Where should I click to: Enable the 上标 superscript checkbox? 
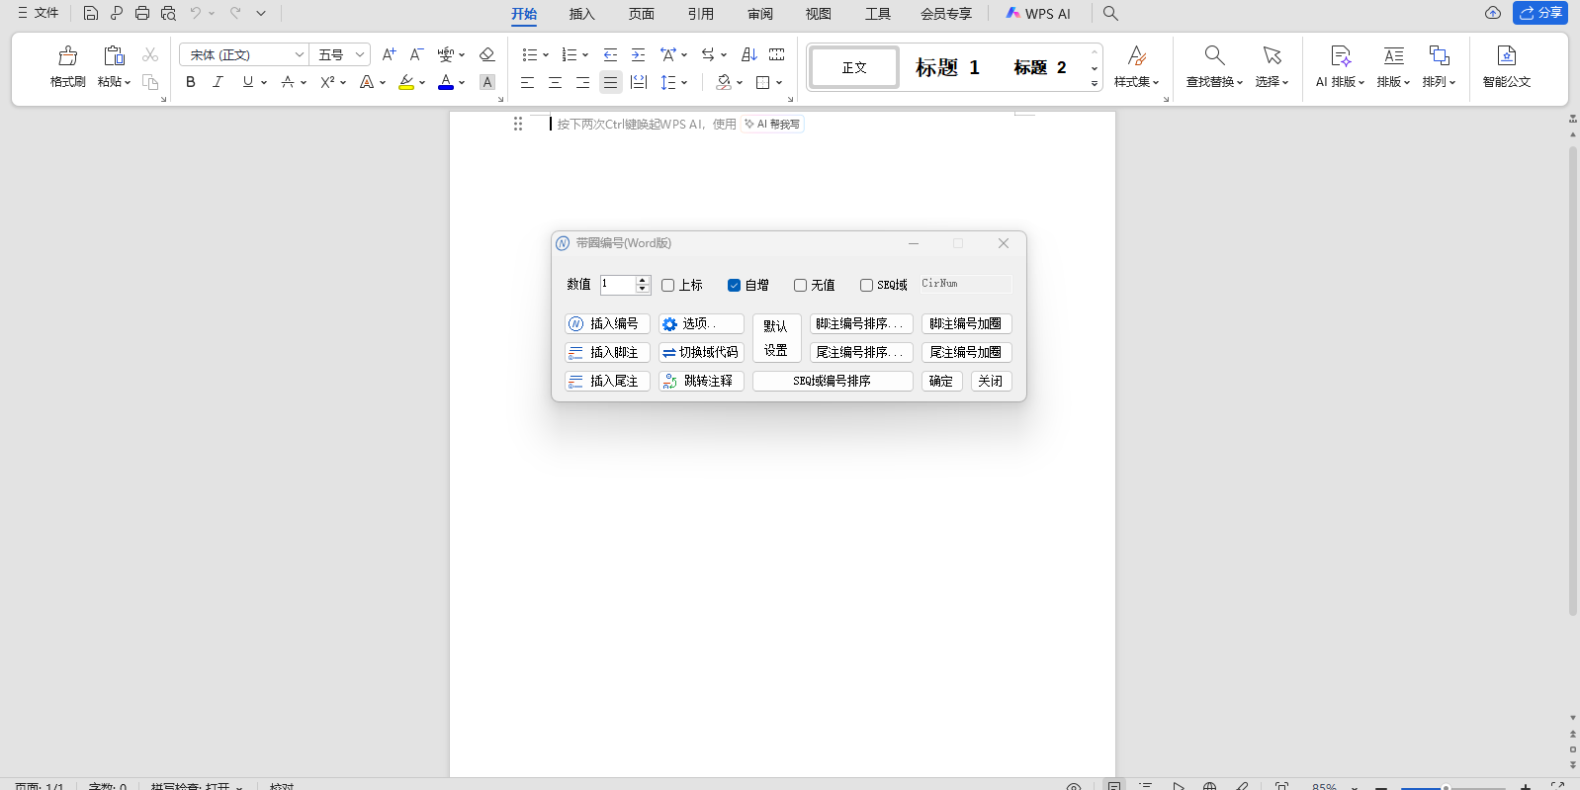click(668, 286)
